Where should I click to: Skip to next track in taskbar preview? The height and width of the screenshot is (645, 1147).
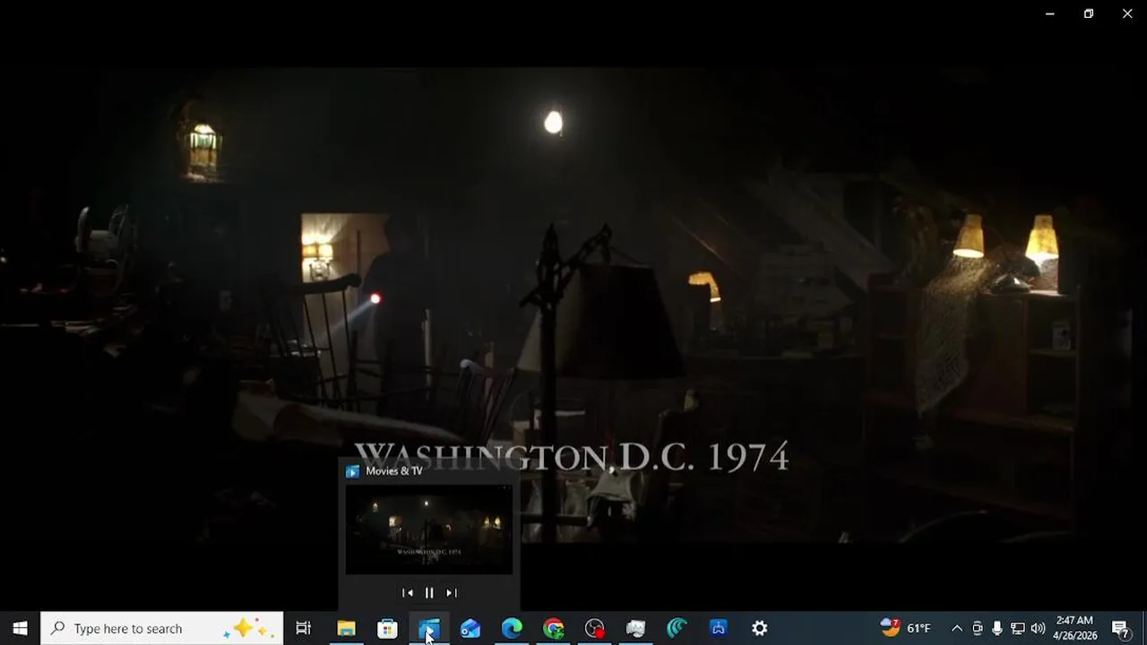pos(452,593)
